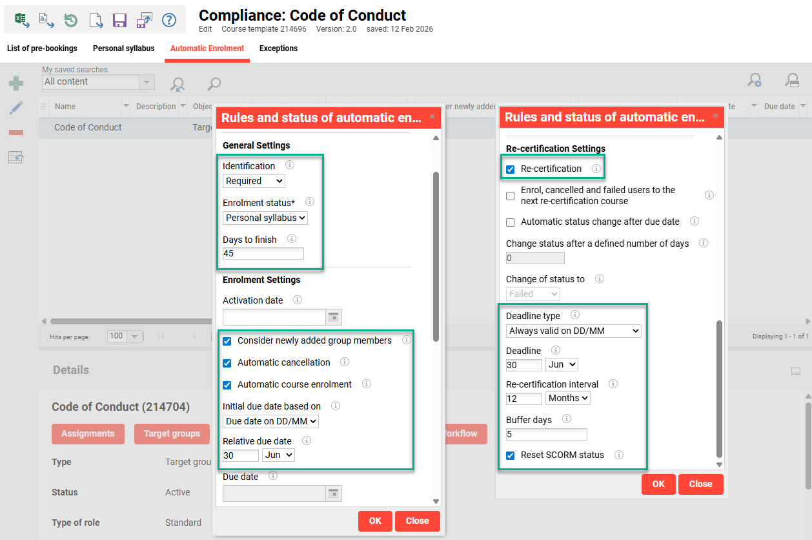Open the Re-certification interval Months dropdown
The image size is (812, 540).
(x=567, y=398)
